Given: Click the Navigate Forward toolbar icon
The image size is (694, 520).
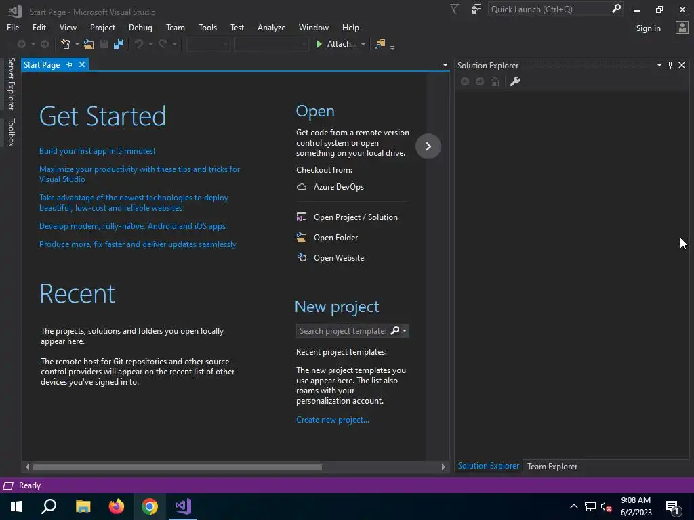Looking at the screenshot, I should pyautogui.click(x=45, y=44).
